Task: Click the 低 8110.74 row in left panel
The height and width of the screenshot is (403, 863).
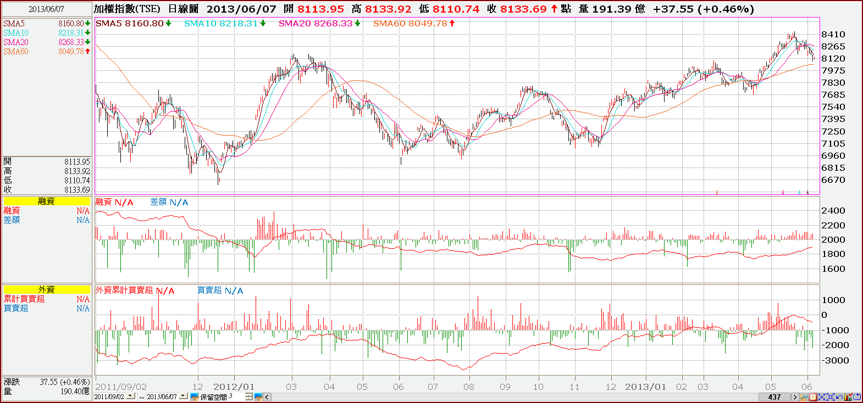Action: [47, 181]
